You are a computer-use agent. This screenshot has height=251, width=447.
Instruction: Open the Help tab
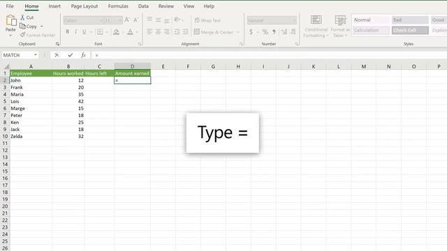[x=209, y=6]
